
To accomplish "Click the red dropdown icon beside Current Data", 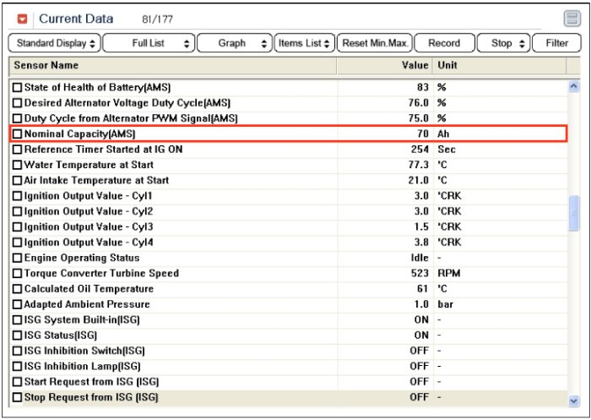I will point(23,19).
